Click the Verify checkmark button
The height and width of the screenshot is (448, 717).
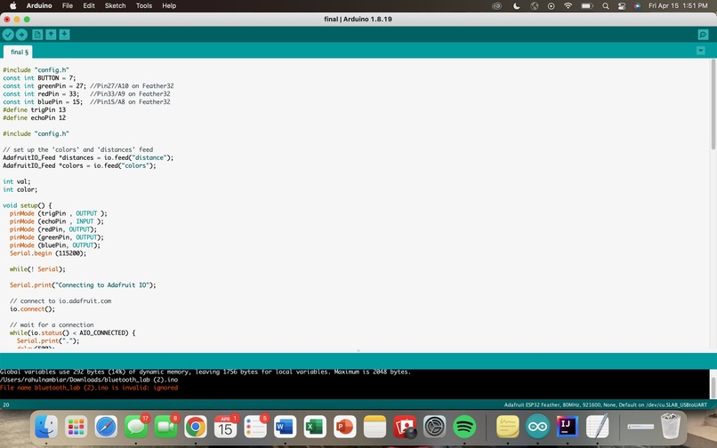click(8, 35)
